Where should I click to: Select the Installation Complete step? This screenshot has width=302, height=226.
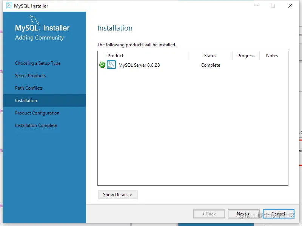[x=36, y=125]
